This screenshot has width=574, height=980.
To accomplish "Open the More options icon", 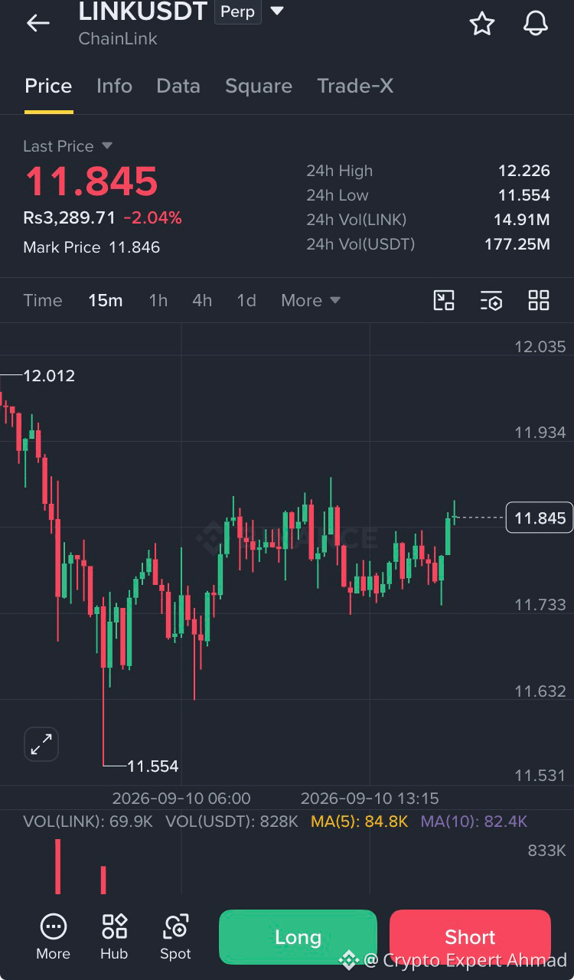I will pos(53,936).
